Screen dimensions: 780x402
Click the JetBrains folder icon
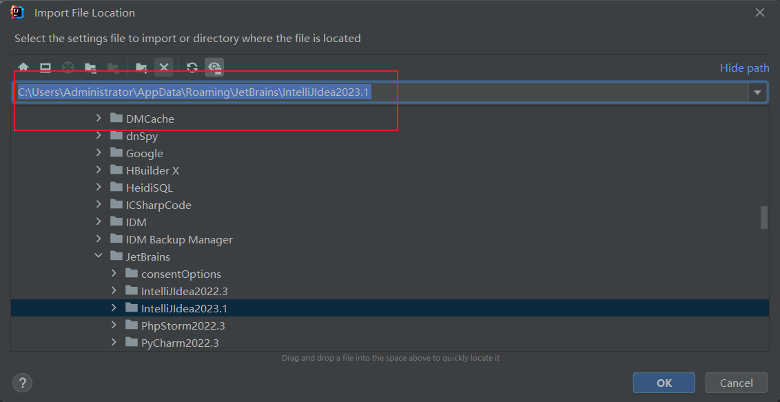click(116, 257)
